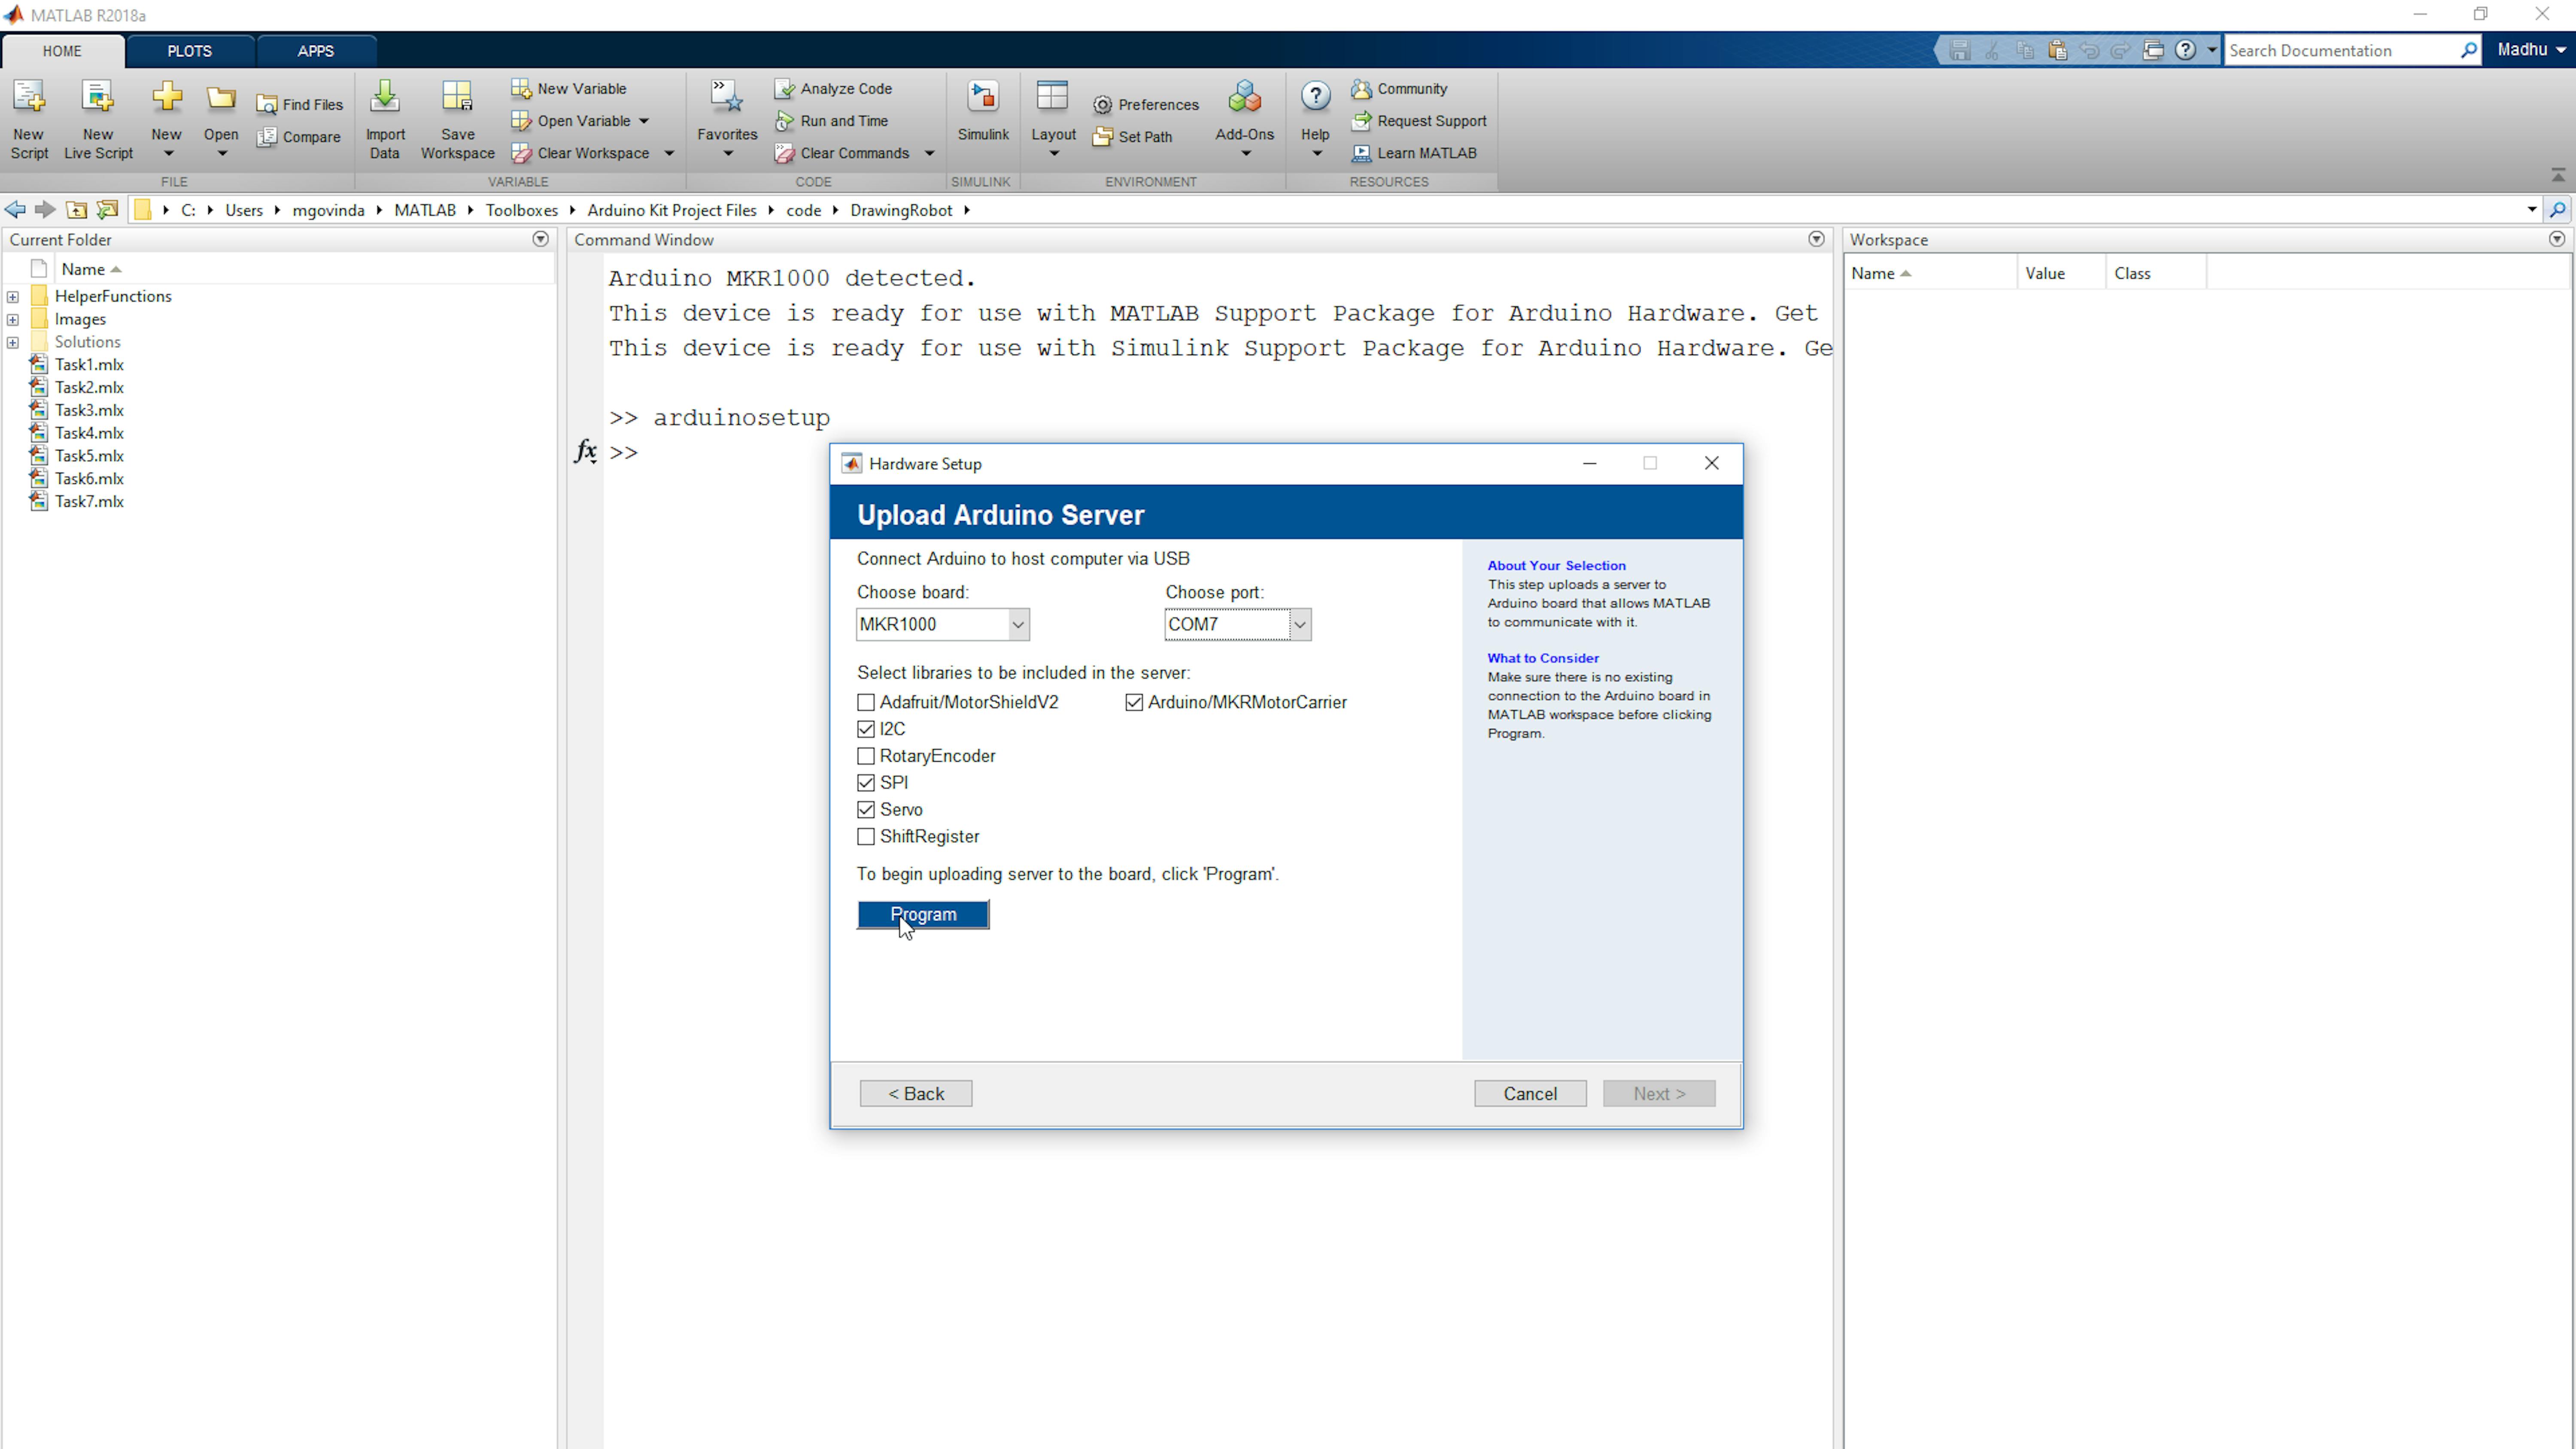
Task: Create a New Live Script
Action: click(x=98, y=97)
